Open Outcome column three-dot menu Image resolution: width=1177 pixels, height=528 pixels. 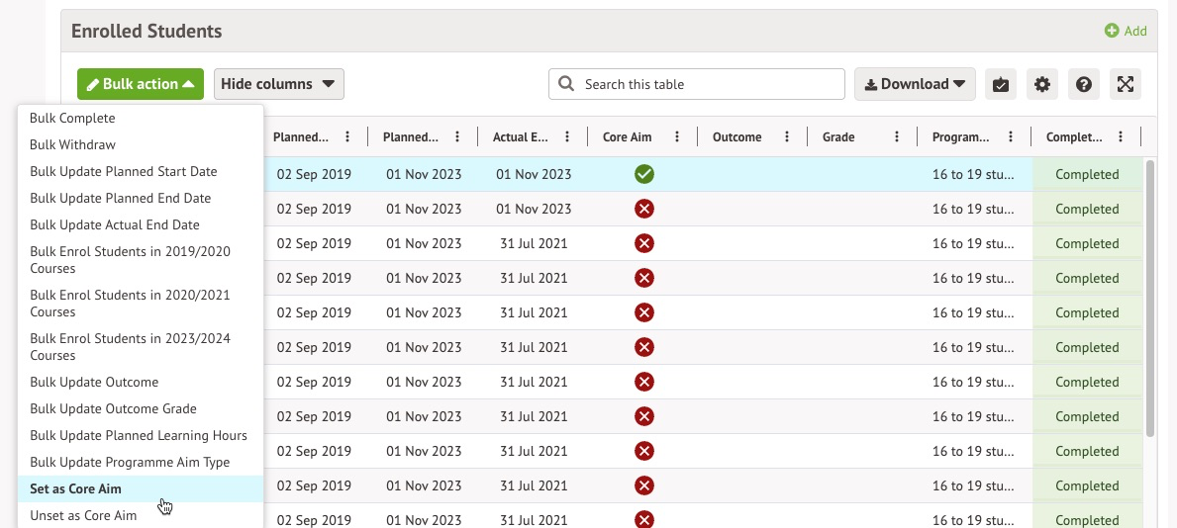(787, 137)
